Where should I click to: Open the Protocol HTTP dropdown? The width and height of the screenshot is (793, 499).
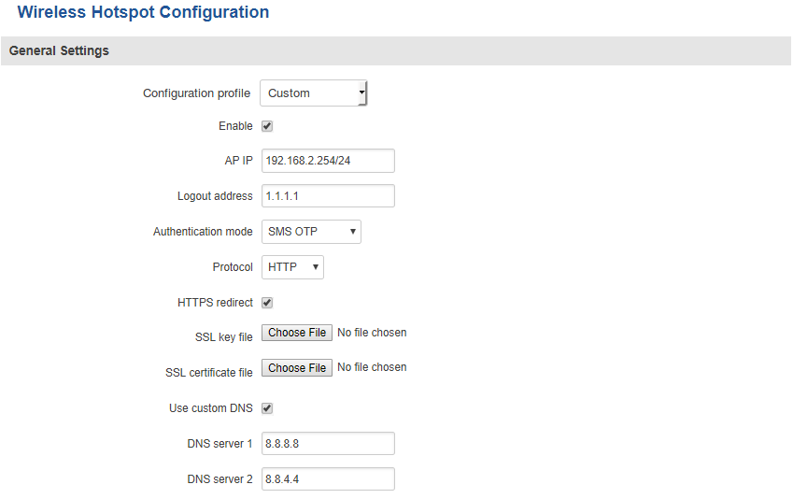pos(292,267)
